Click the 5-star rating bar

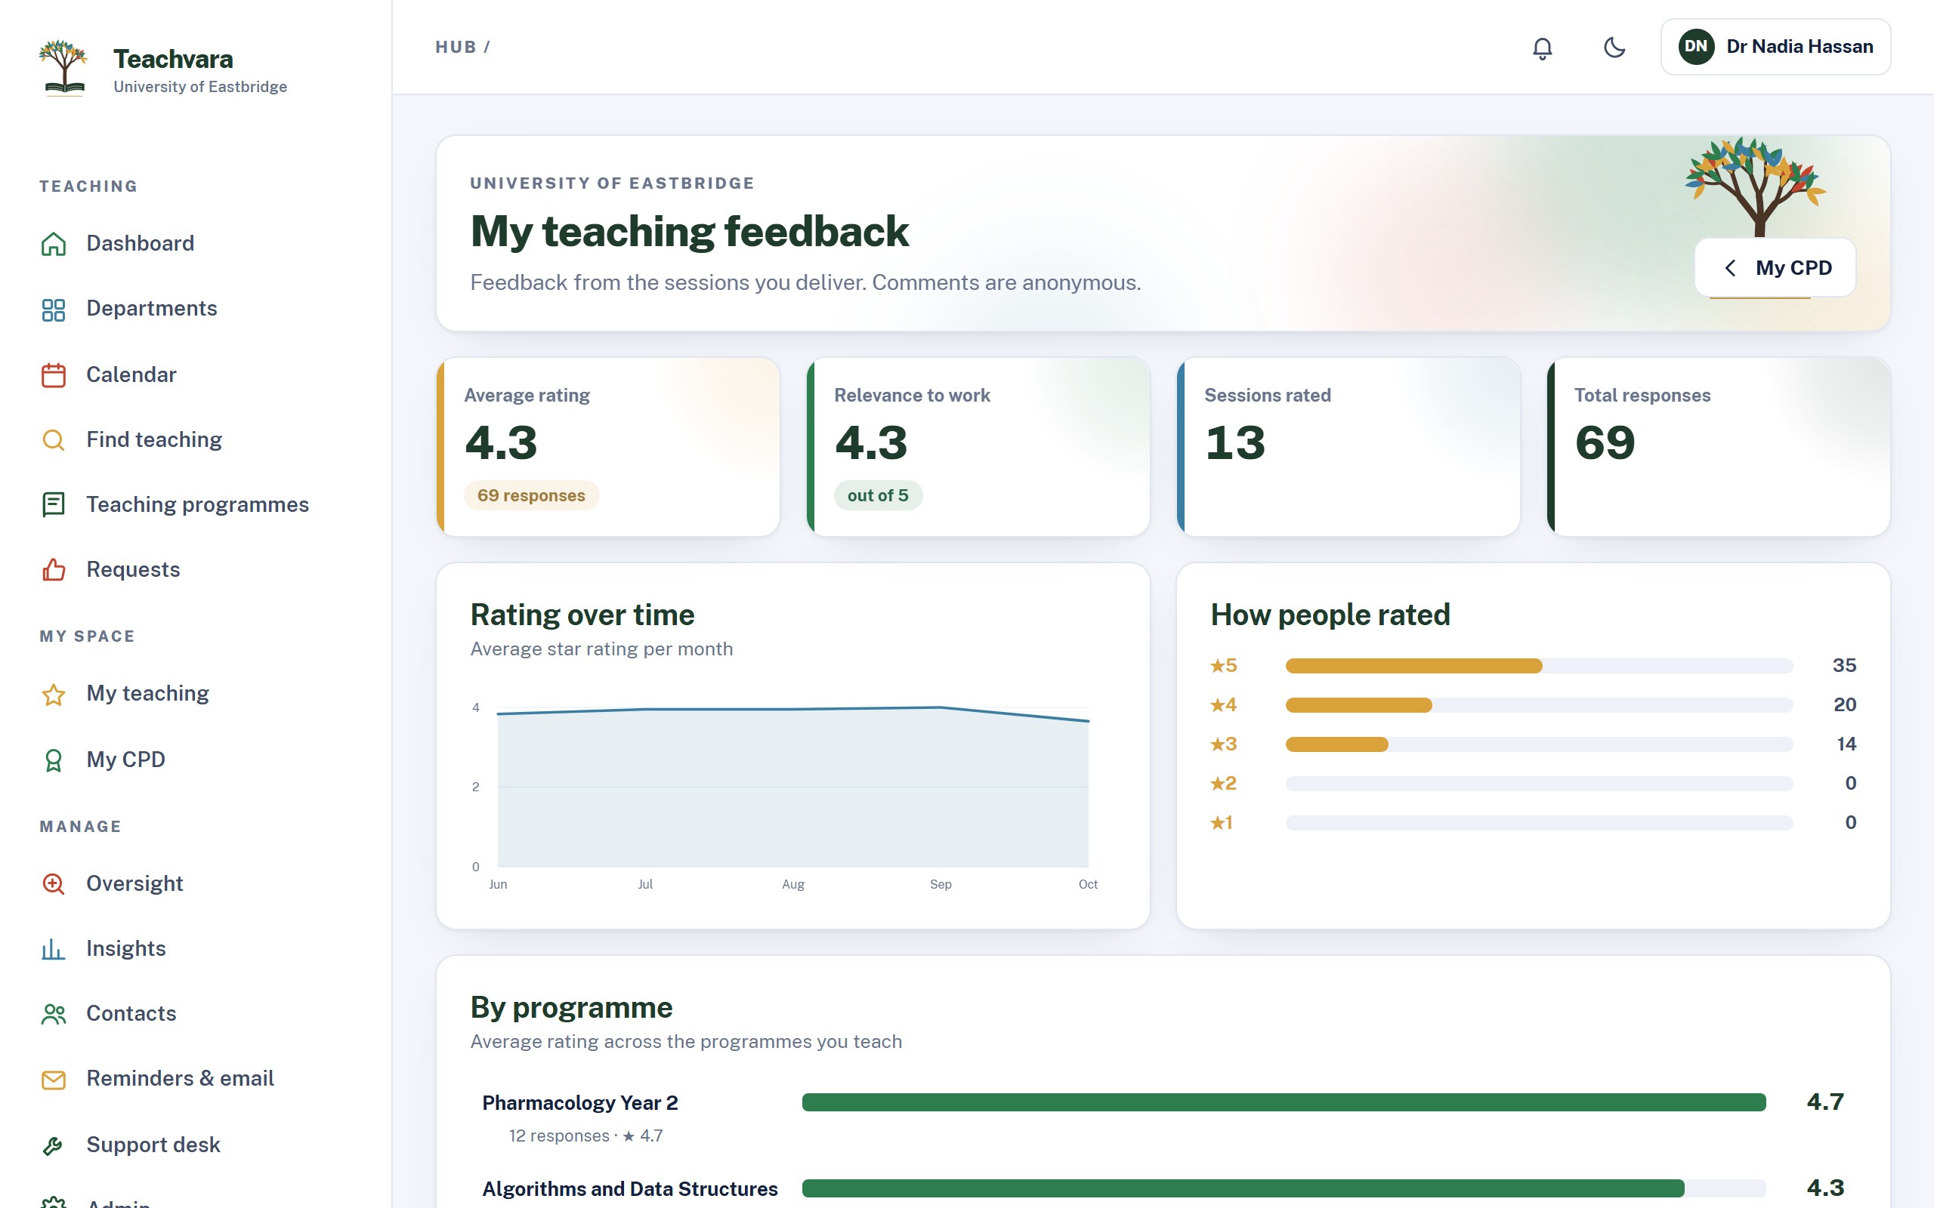[x=1538, y=665]
